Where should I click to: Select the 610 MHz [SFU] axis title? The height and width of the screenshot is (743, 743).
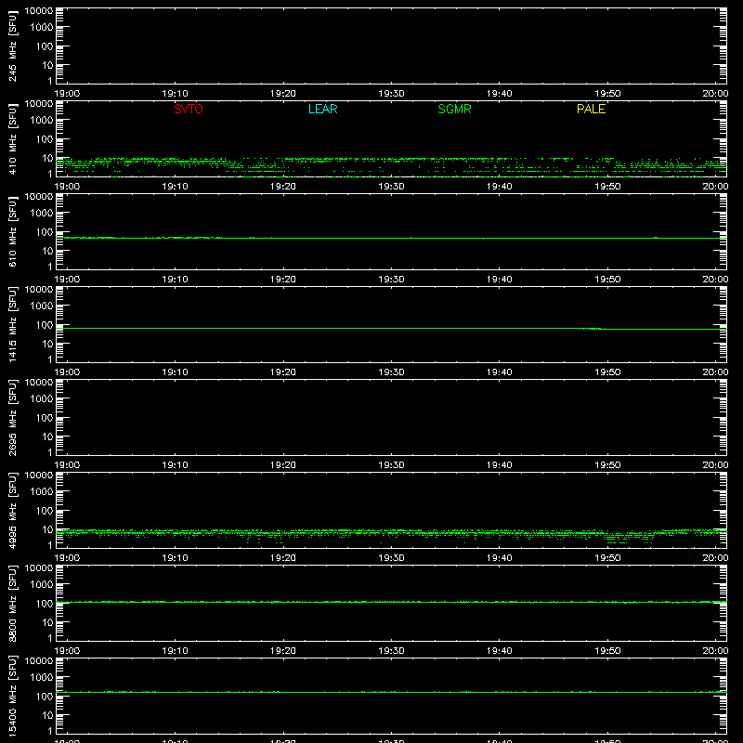pyautogui.click(x=12, y=232)
